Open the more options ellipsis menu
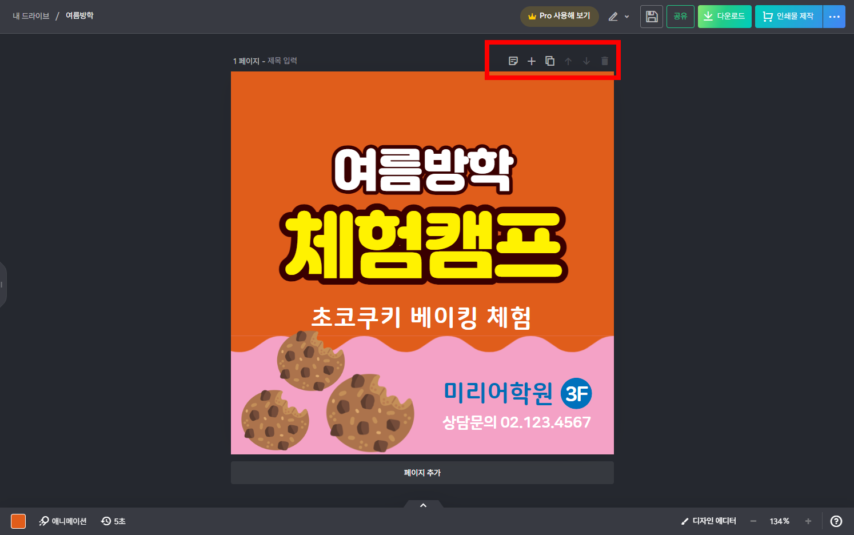The image size is (854, 535). coord(835,16)
